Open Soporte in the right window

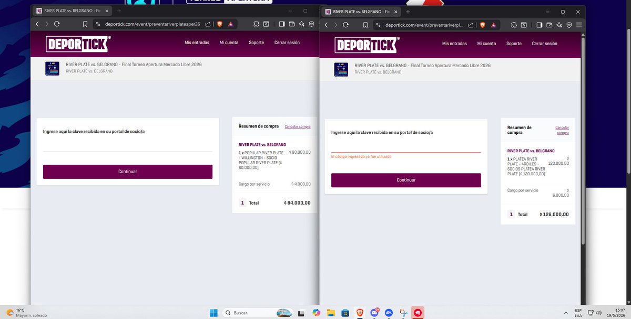[514, 44]
